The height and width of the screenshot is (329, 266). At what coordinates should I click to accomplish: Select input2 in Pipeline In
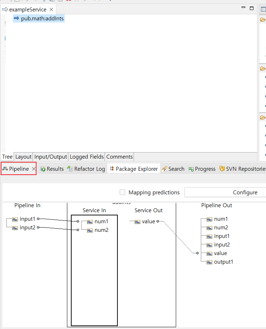click(28, 228)
